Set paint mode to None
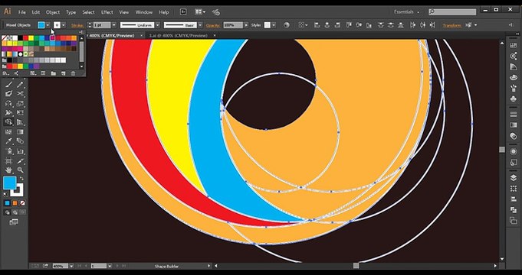The image size is (522, 275). point(22,203)
